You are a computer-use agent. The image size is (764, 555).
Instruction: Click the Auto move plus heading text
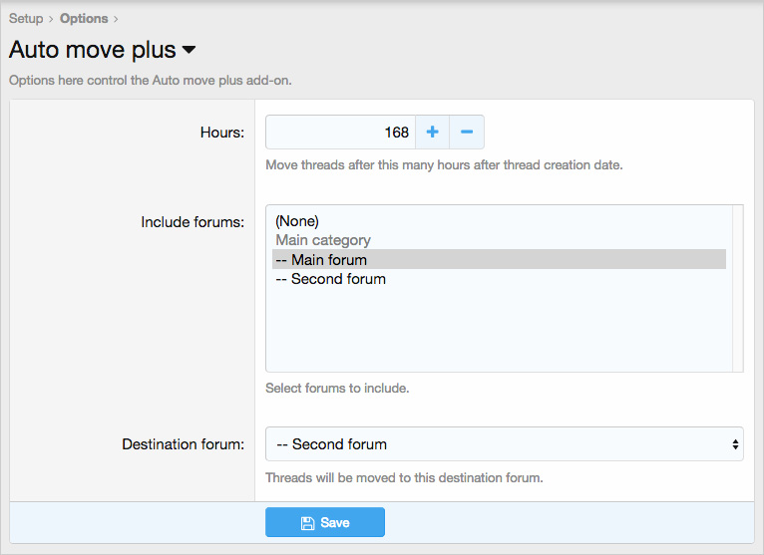pyautogui.click(x=92, y=50)
